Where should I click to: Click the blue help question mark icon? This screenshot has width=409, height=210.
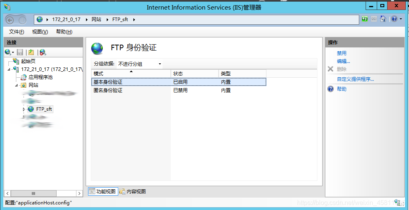click(x=331, y=89)
